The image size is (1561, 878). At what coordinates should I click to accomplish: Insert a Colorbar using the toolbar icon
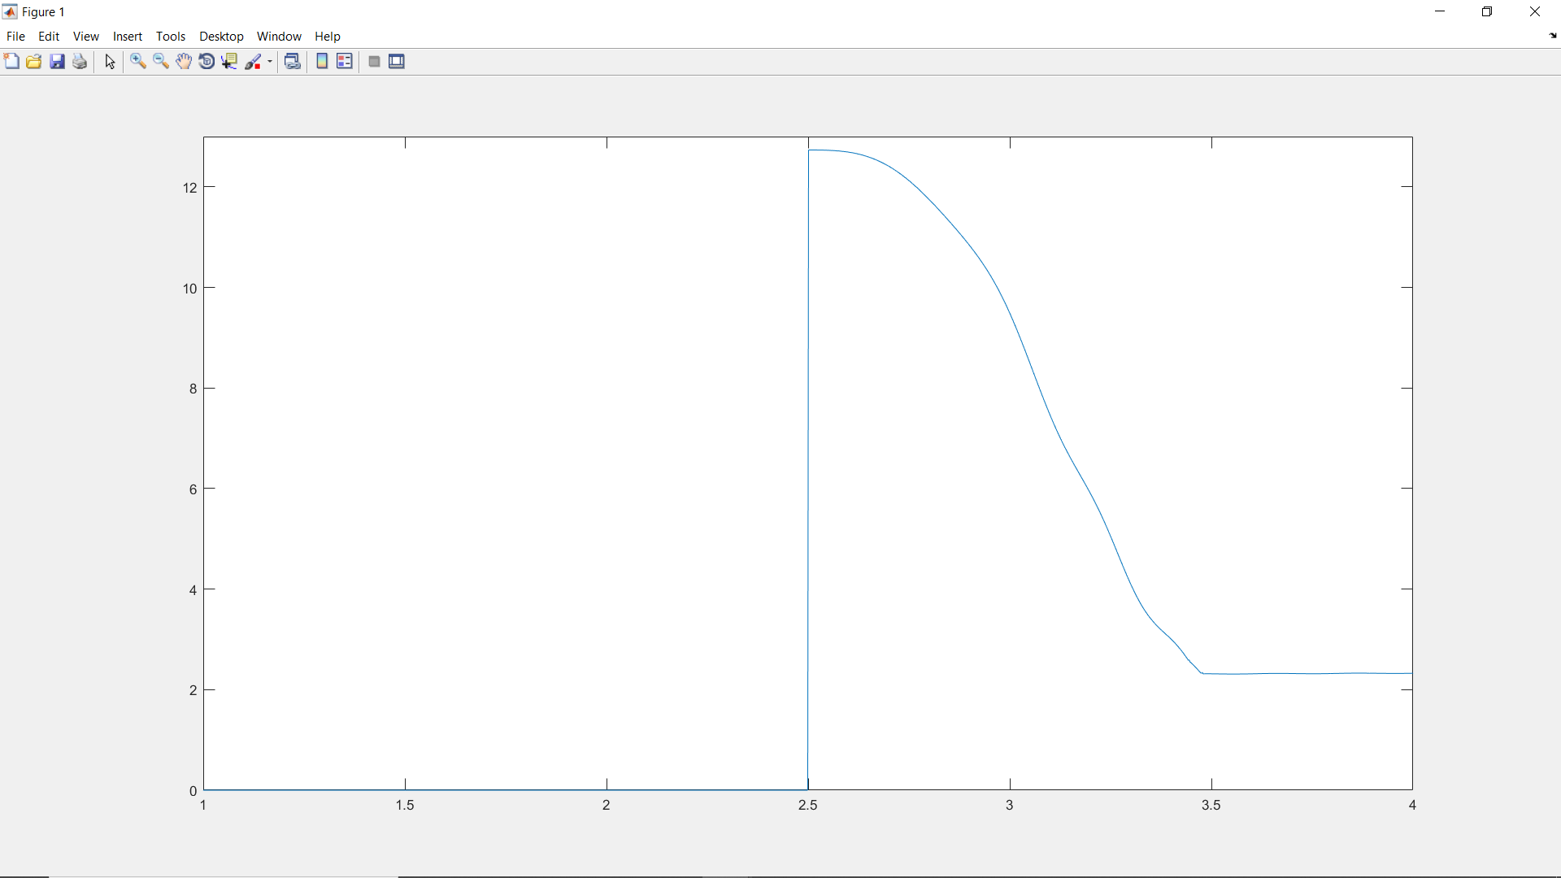[322, 62]
